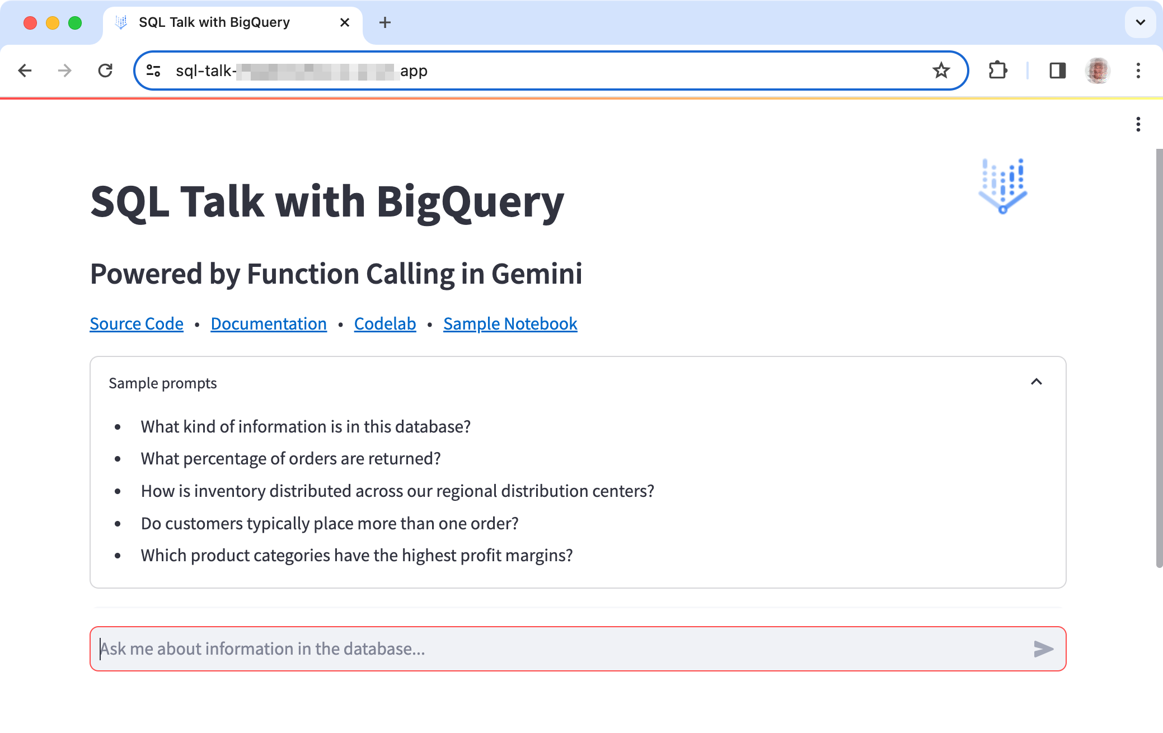Click the browser address bar URL field
Viewport: 1163px width, 733px height.
(x=551, y=70)
